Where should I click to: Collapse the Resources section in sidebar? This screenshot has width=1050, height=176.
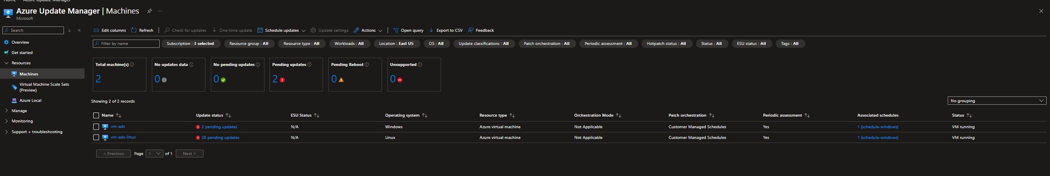coord(6,63)
